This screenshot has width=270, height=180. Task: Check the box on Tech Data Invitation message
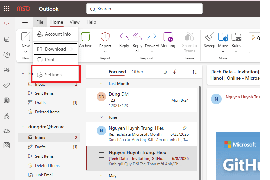pyautogui.click(x=101, y=155)
